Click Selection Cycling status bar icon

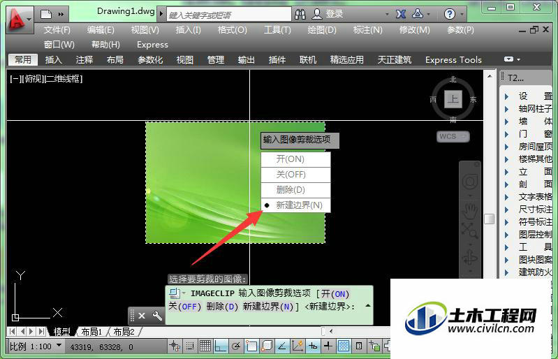(x=374, y=346)
